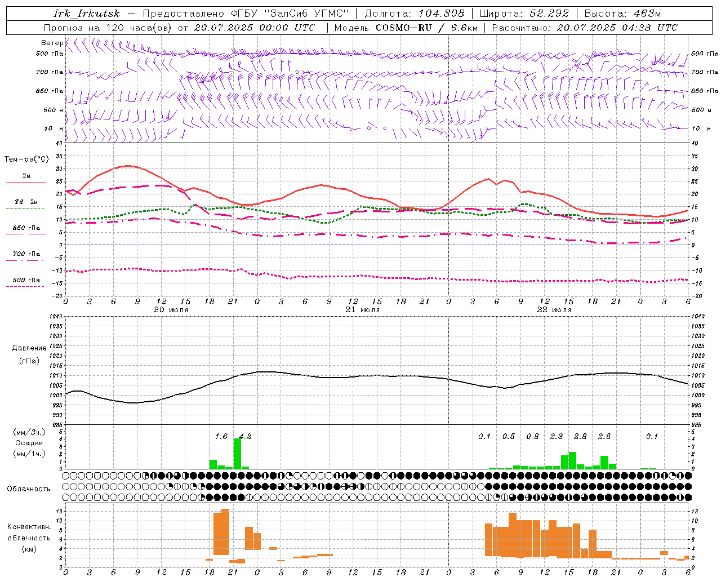Click the 850 гПа temperature legend label

[x=26, y=228]
